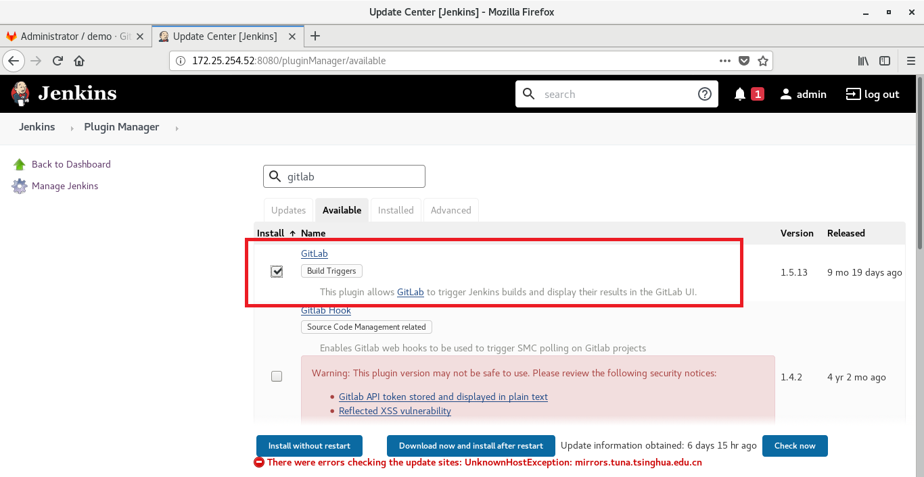The height and width of the screenshot is (477, 924).
Task: Click the admin user icon
Action: [785, 95]
